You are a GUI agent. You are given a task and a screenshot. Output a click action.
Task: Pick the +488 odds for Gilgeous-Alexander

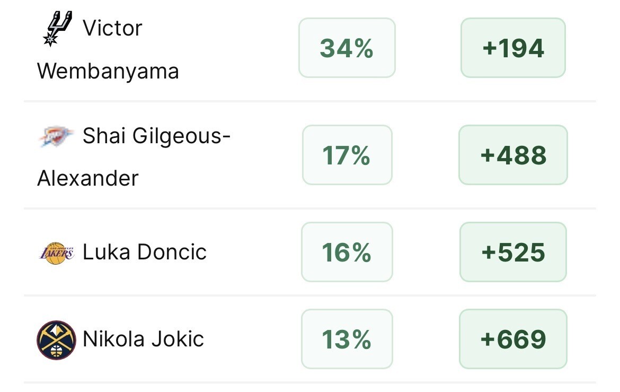(x=513, y=155)
